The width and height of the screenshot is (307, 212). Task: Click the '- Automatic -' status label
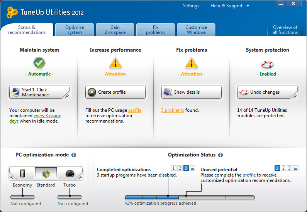point(39,74)
